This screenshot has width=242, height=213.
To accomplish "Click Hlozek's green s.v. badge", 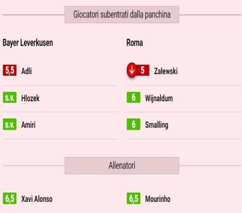I will click(10, 97).
